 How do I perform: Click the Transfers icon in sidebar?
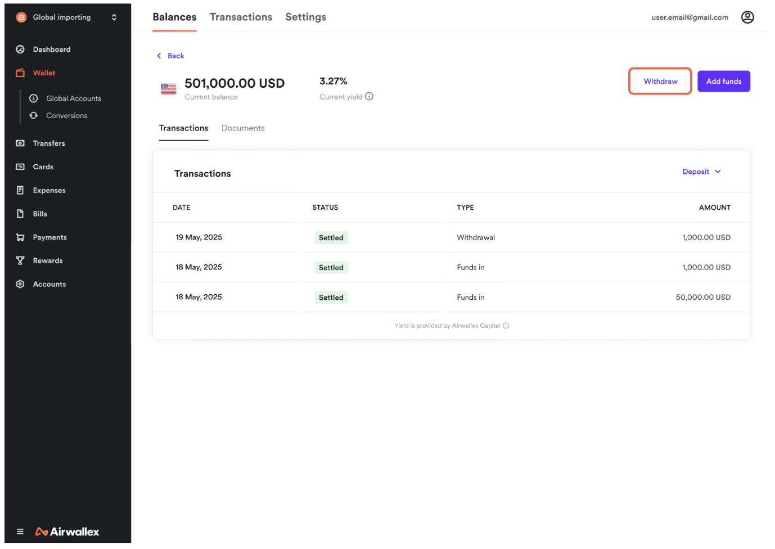(20, 143)
